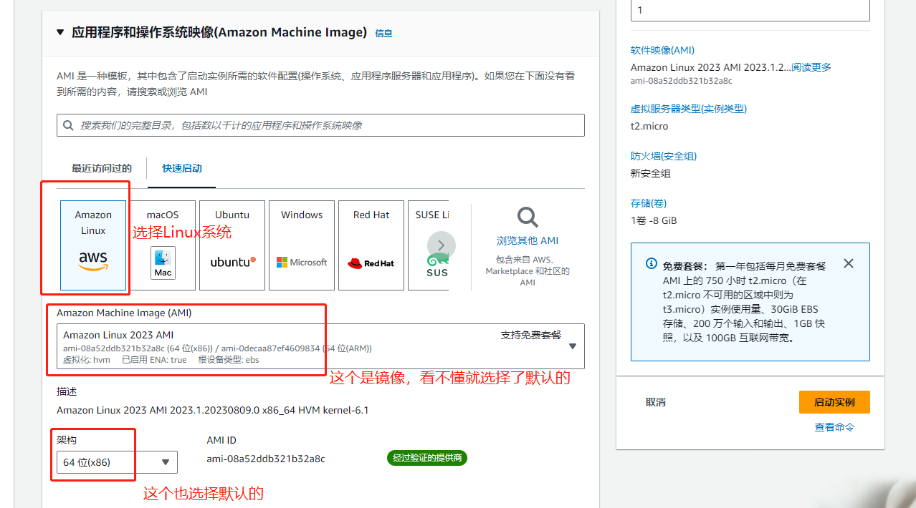This screenshot has width=916, height=508.
Task: Click the free tier info circle icon
Action: point(650,263)
